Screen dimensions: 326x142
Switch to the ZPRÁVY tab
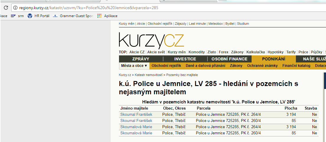[141, 59]
